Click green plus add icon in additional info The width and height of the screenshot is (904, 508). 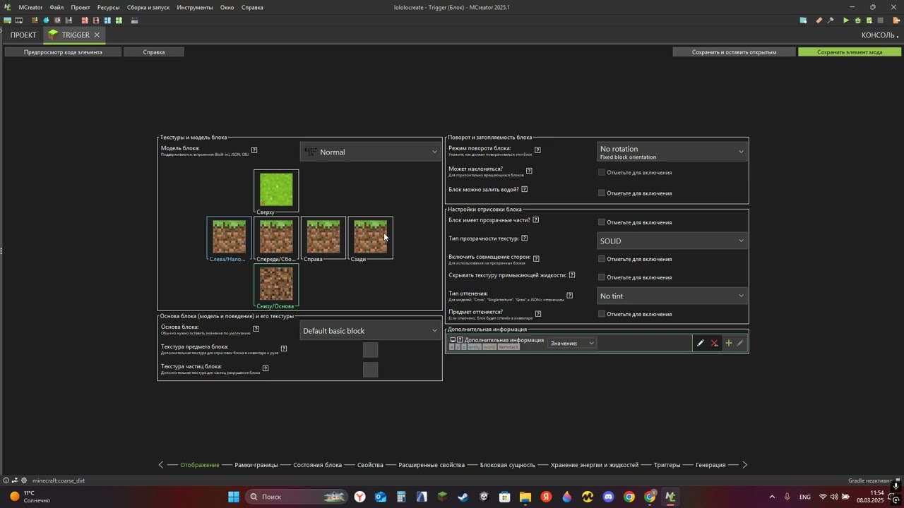728,344
